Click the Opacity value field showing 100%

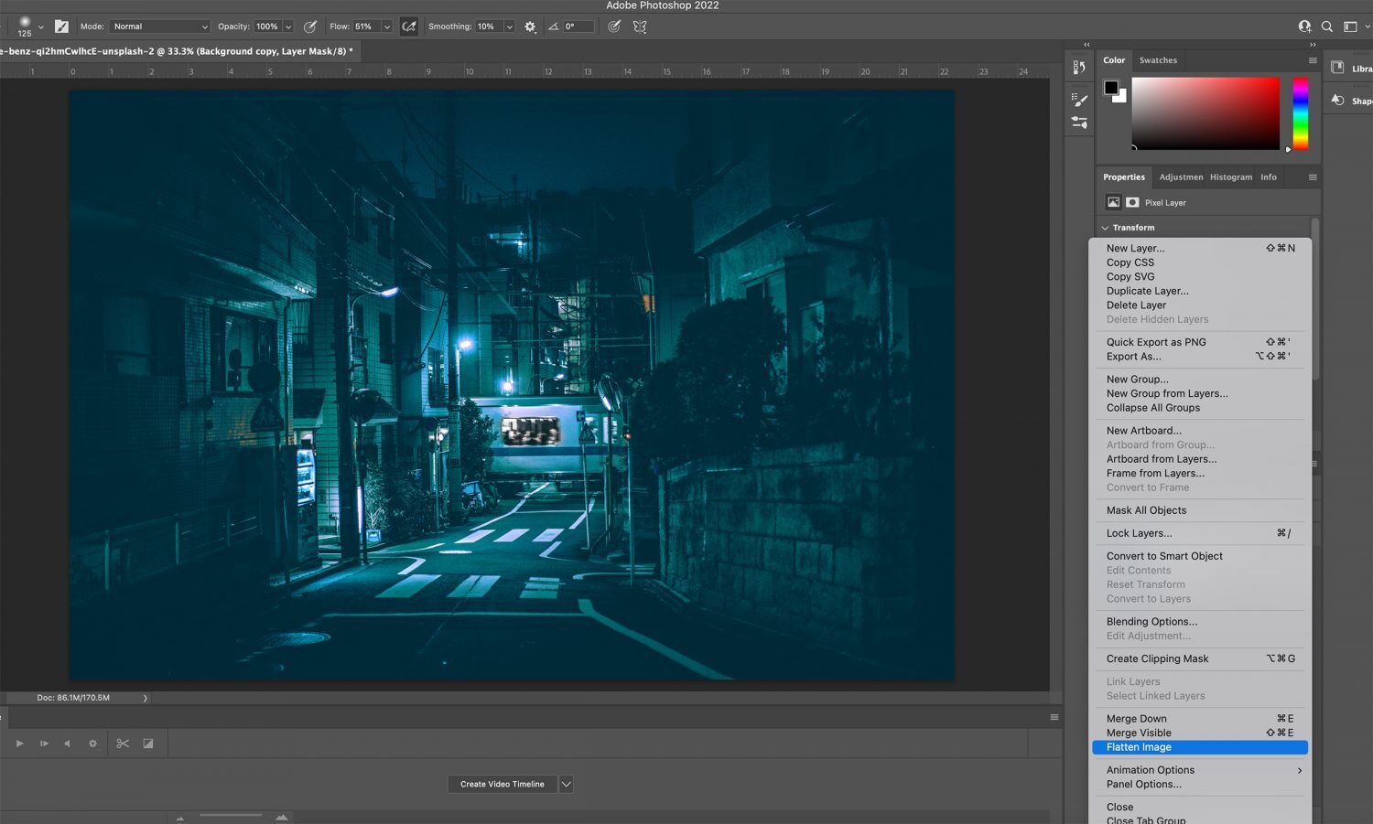[x=267, y=27]
